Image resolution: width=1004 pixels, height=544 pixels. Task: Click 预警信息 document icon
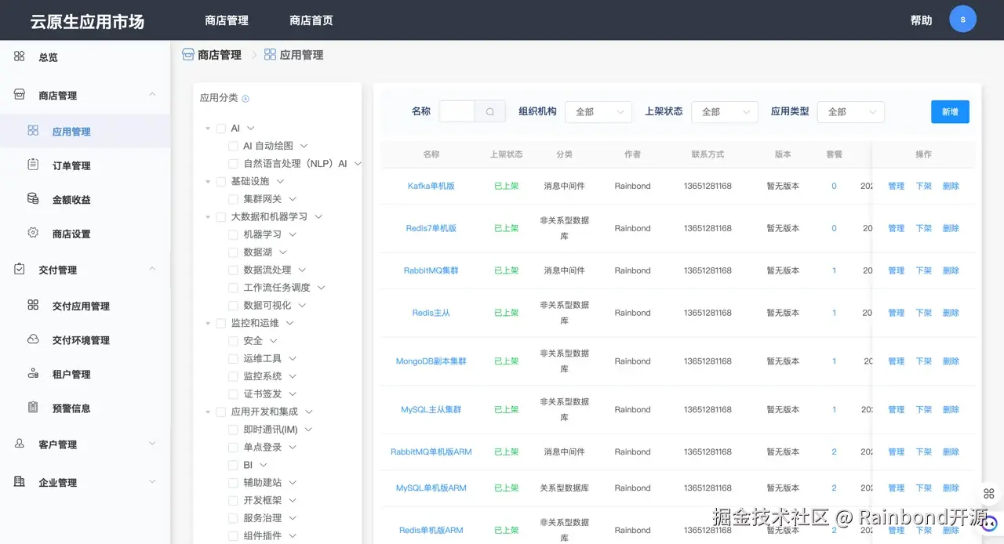click(x=33, y=408)
